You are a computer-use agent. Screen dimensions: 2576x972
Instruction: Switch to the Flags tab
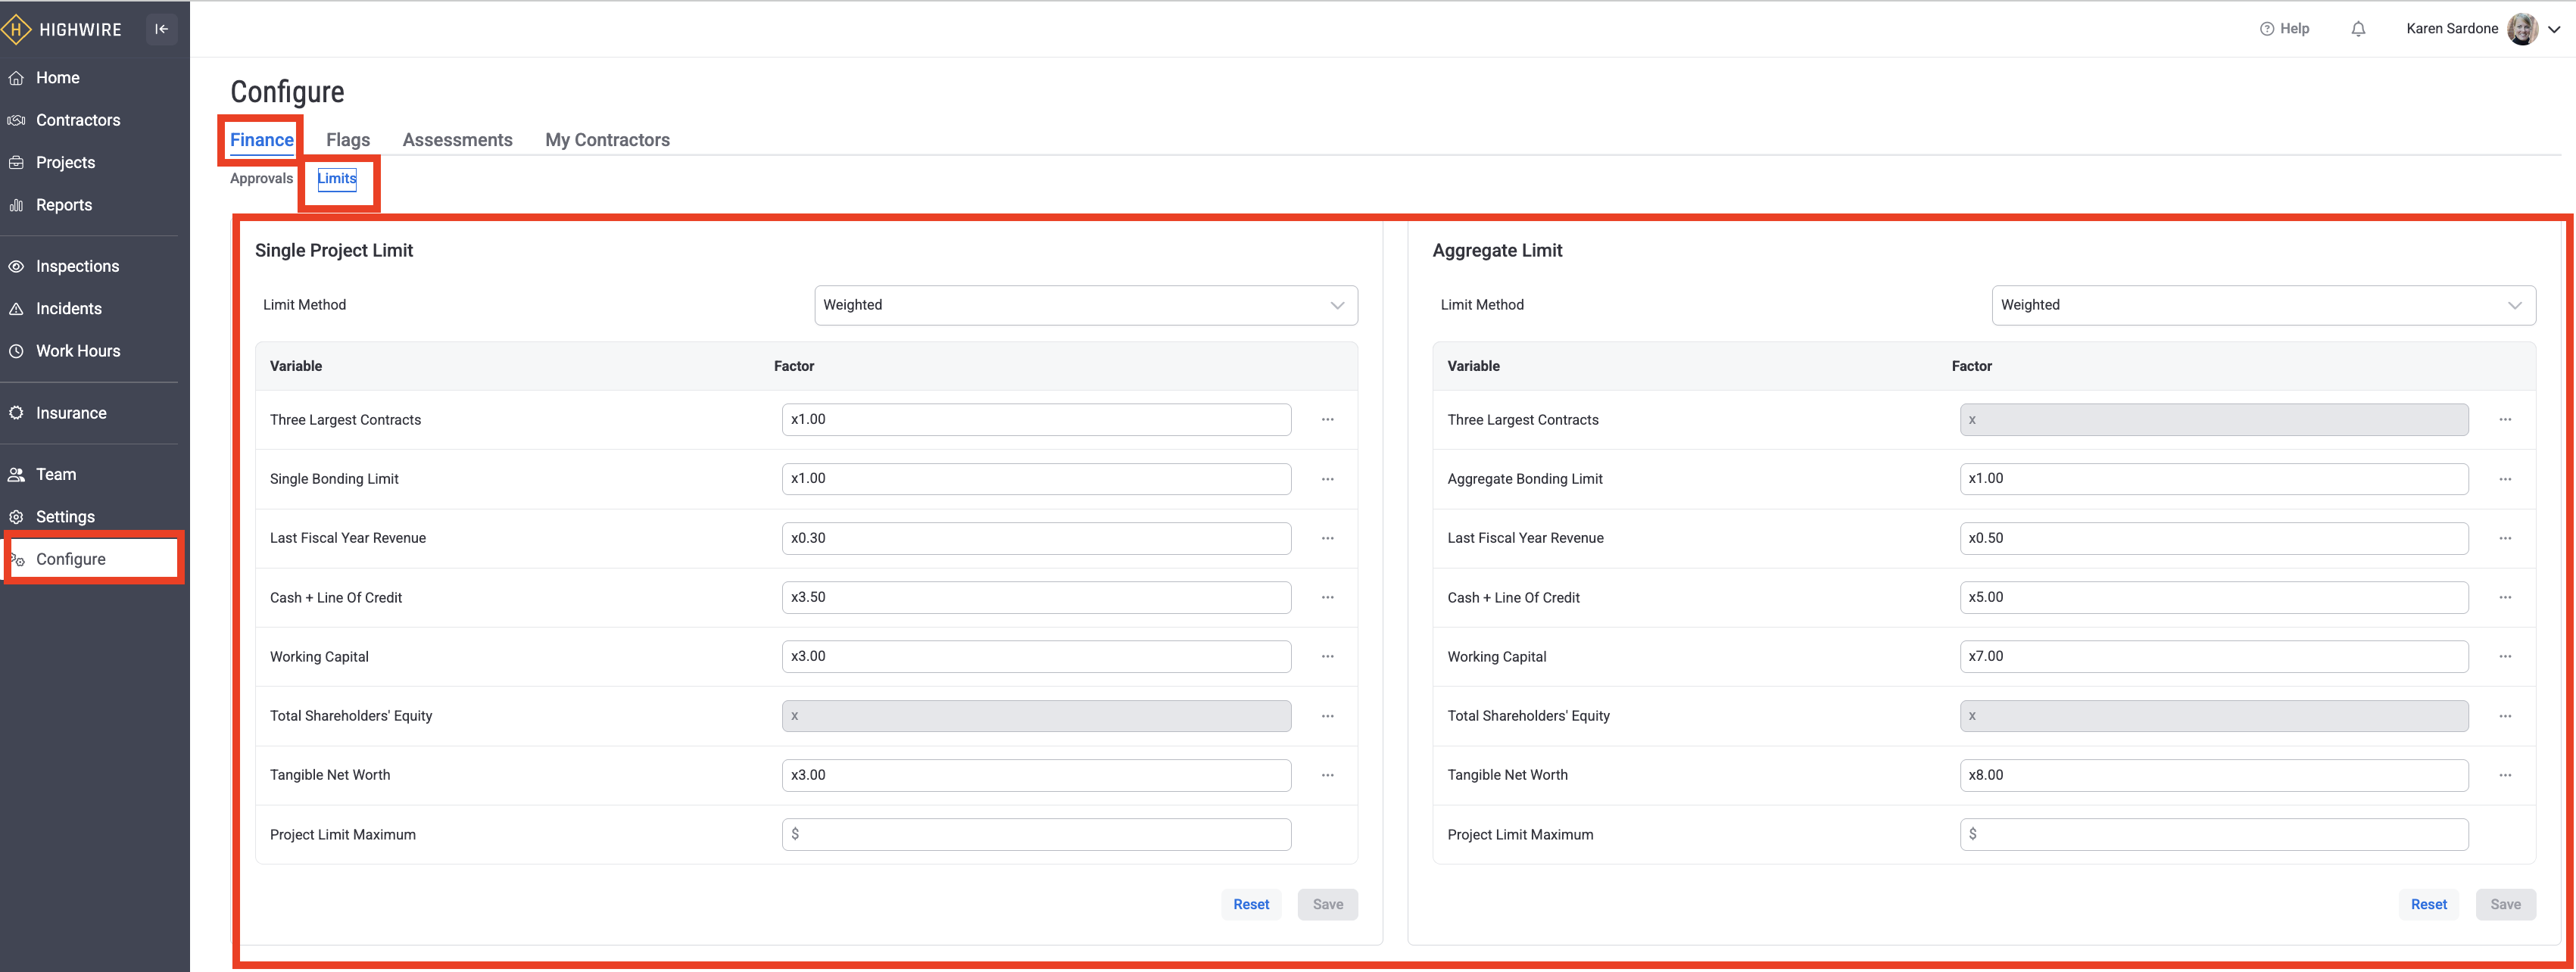[x=348, y=140]
